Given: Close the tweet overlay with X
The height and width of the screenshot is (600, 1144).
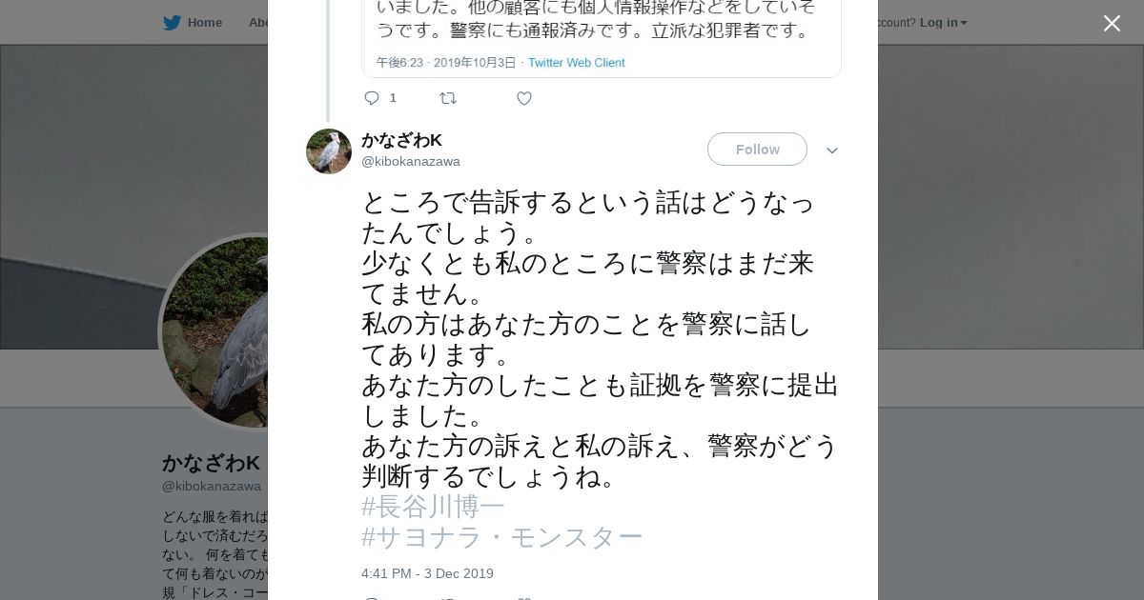Looking at the screenshot, I should pos(1112,24).
